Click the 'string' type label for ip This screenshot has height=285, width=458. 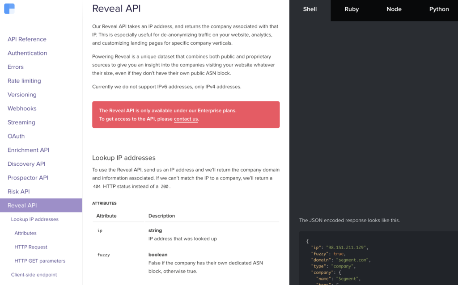point(155,231)
